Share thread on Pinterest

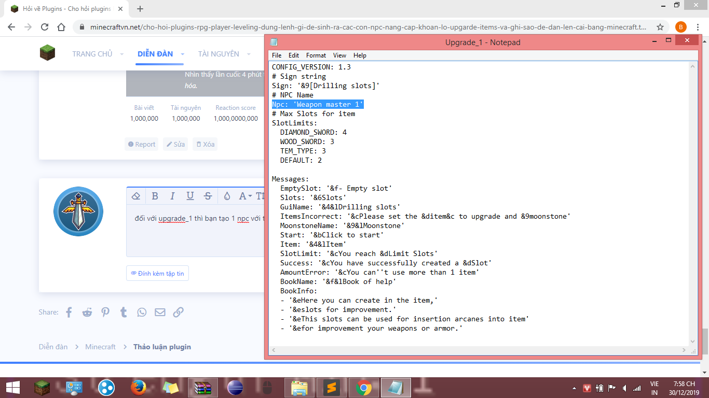[105, 312]
